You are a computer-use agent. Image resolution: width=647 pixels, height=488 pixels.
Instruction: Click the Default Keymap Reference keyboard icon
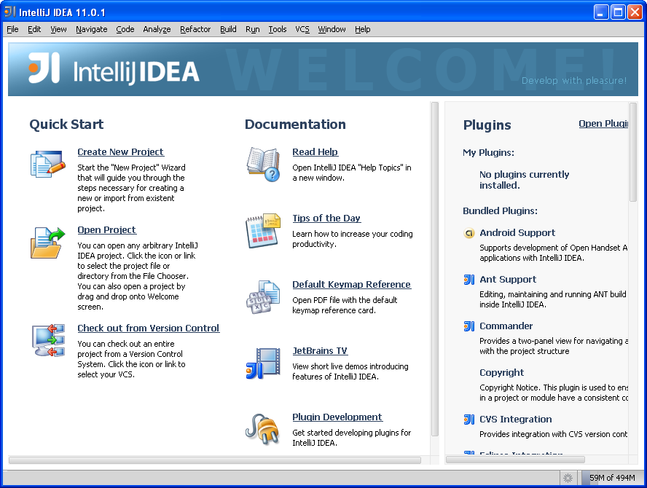pyautogui.click(x=263, y=297)
